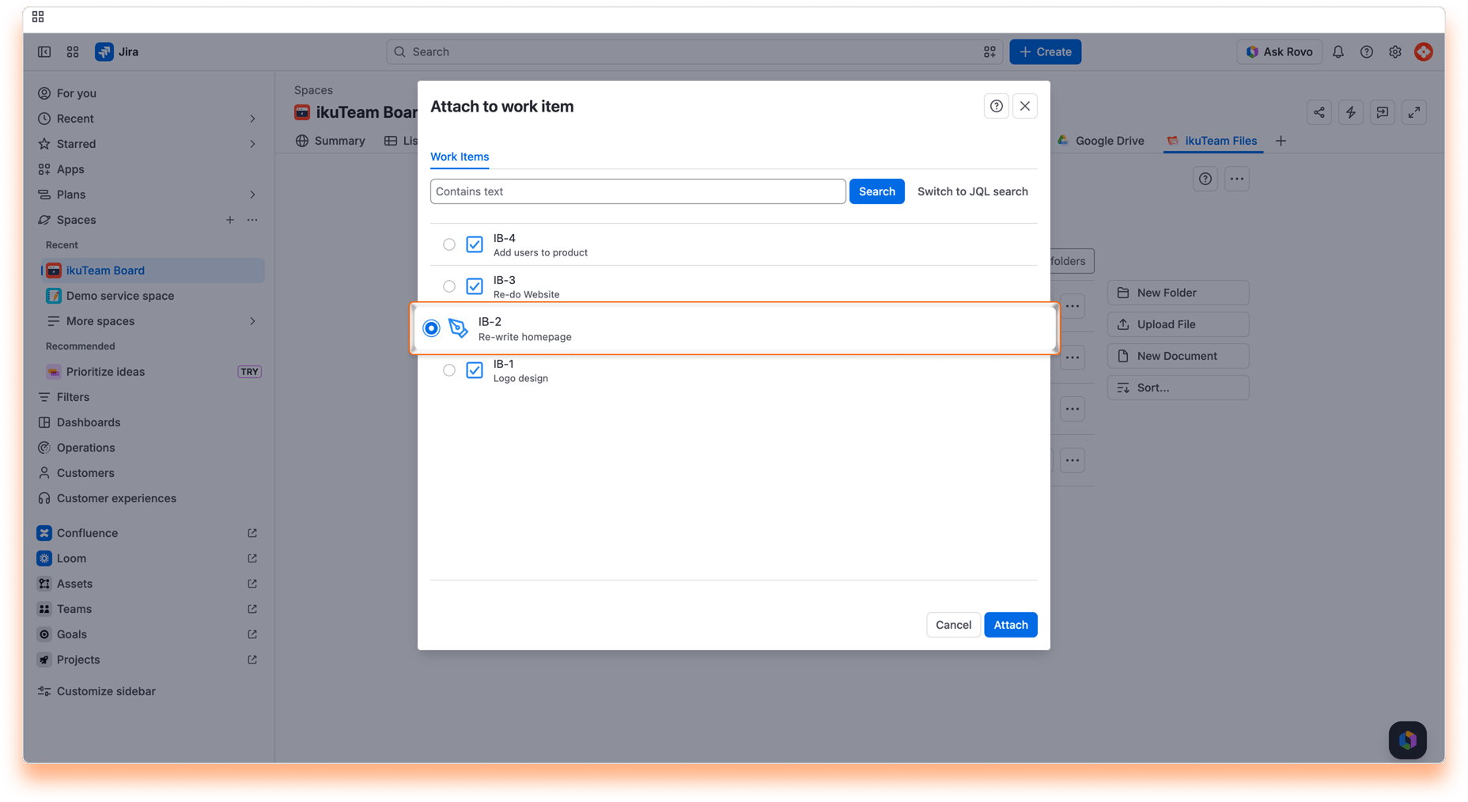Open the Google Drive tab
The image size is (1468, 802).
(1100, 141)
